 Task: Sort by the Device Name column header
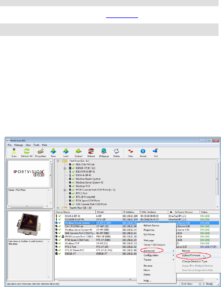(x=75, y=212)
